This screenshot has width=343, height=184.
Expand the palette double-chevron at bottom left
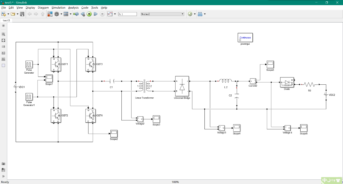click(4, 176)
